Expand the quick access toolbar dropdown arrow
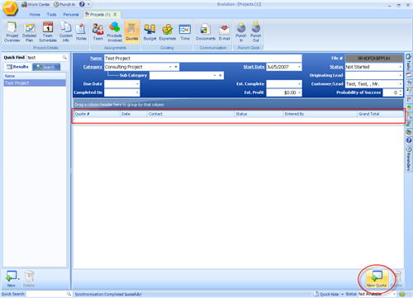The height and width of the screenshot is (298, 413). [88, 4]
